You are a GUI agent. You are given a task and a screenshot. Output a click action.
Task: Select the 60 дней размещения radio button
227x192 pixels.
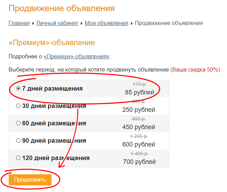click(18, 123)
